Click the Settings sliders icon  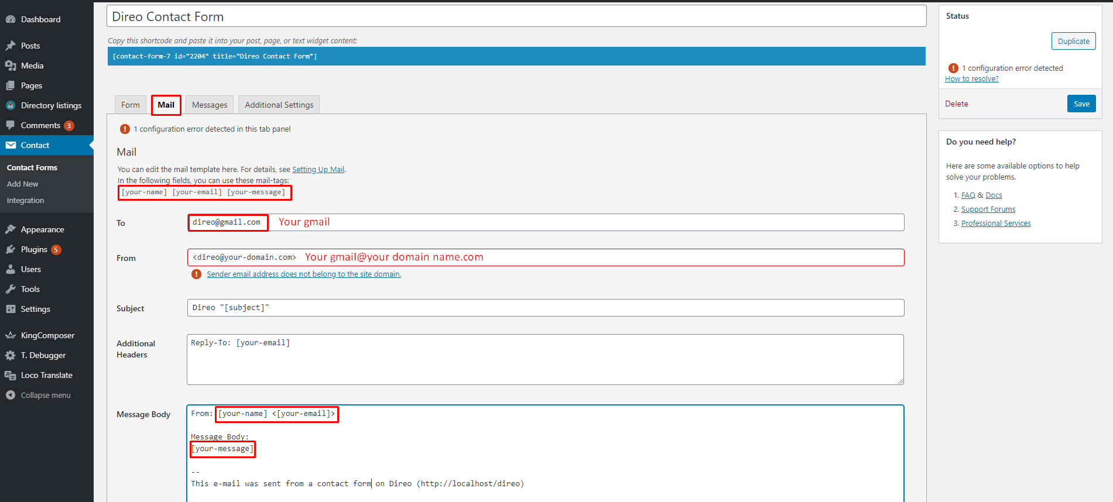tap(11, 309)
